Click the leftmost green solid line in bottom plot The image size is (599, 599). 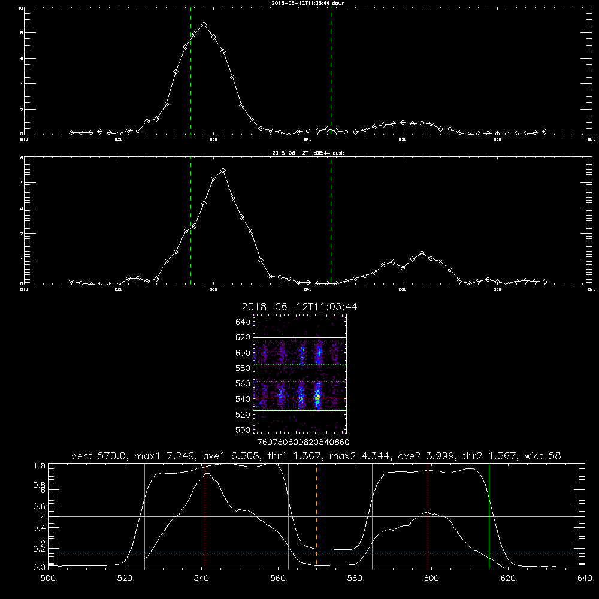tap(144, 516)
